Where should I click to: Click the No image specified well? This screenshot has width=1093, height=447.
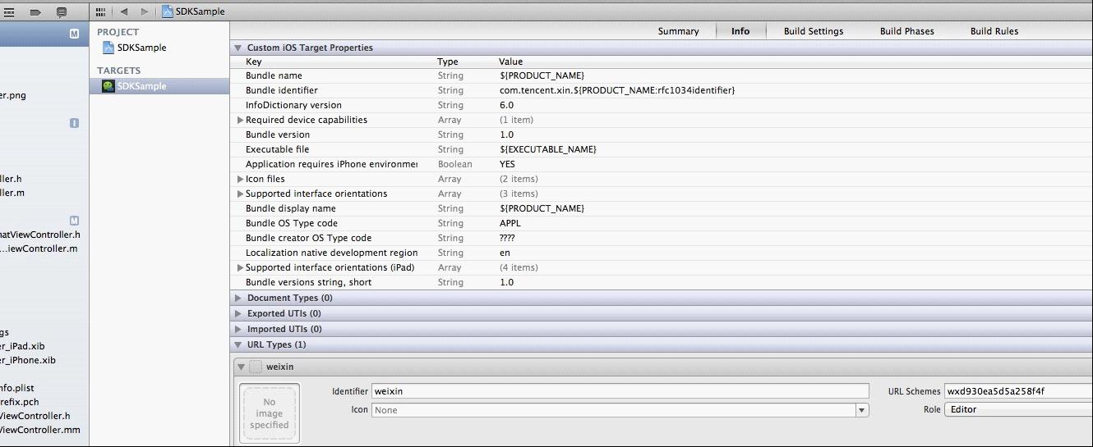pos(270,413)
